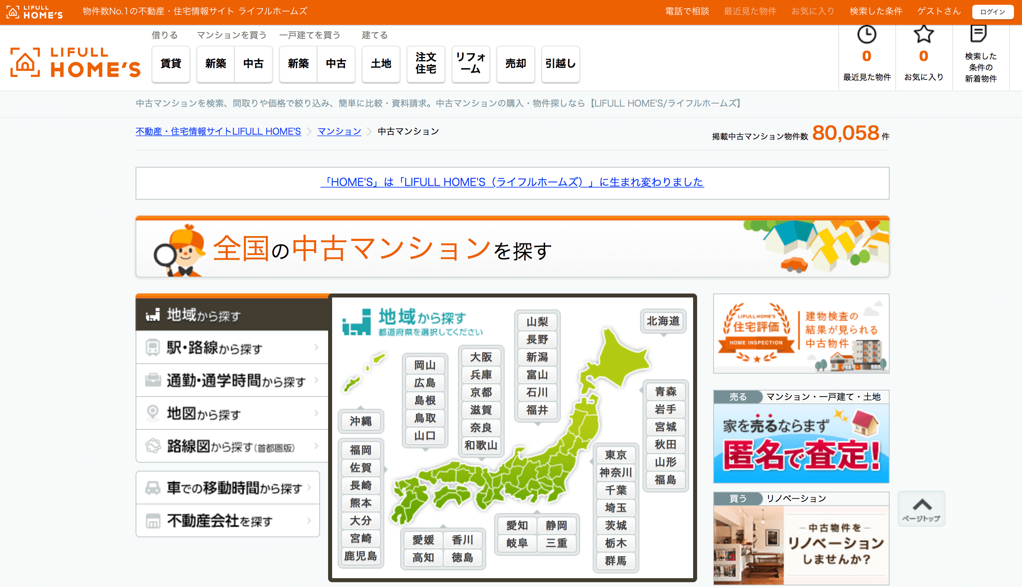Select 鹿児島 prefecture button
1022x587 pixels.
pyautogui.click(x=361, y=556)
